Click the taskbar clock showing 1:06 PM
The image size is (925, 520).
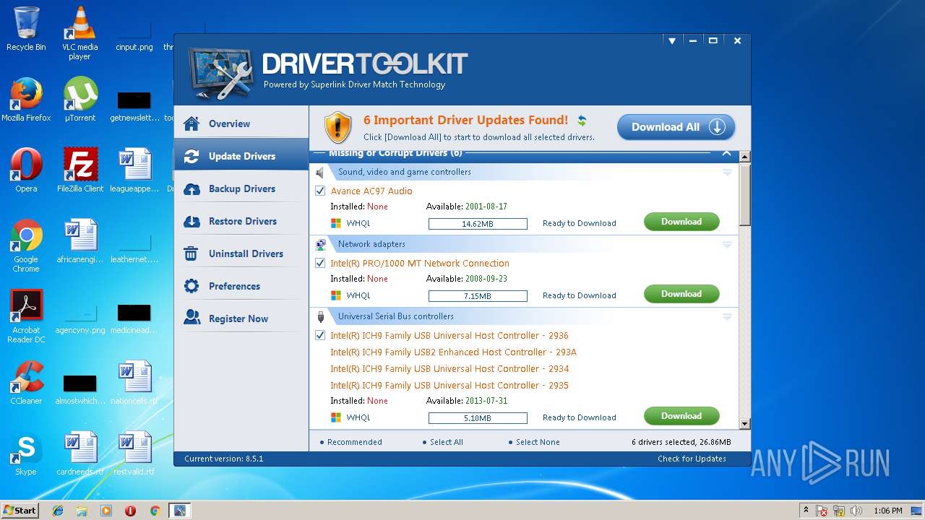(x=887, y=511)
